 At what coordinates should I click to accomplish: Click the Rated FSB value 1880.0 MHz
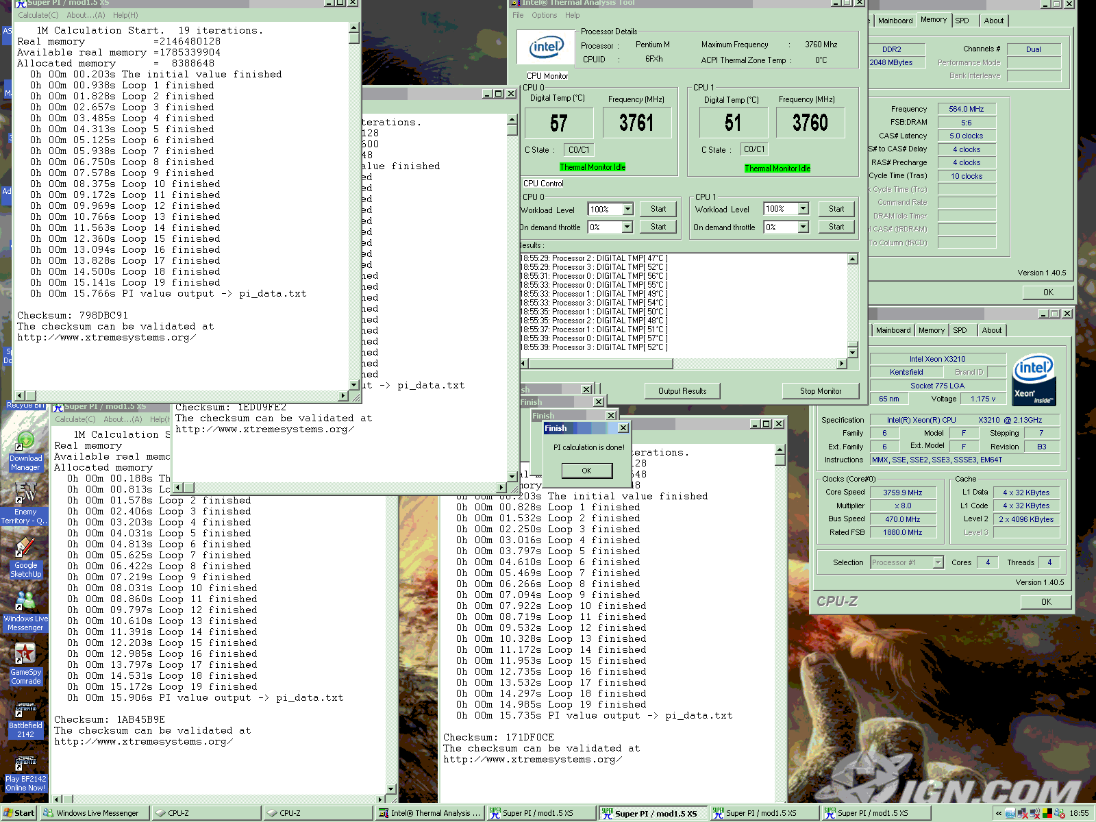pyautogui.click(x=902, y=532)
